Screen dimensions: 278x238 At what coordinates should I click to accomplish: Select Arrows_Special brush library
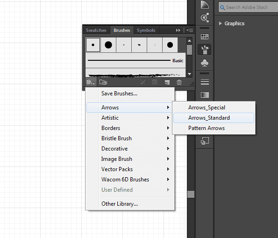[x=214, y=108]
